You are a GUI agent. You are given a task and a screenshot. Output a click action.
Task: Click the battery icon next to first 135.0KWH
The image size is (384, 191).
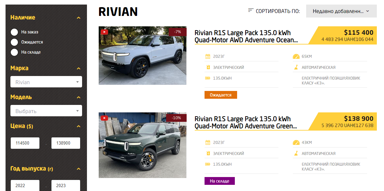point(208,78)
